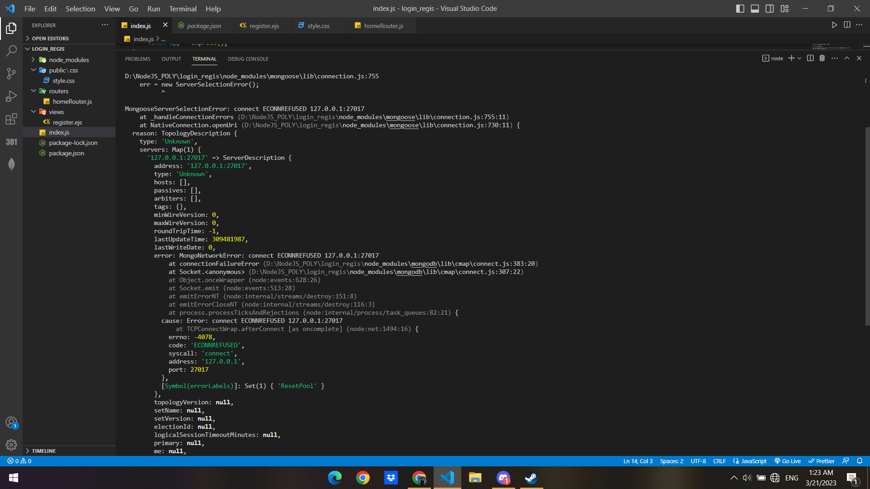870x489 pixels.
Task: Toggle Go Live server in status bar
Action: [788, 461]
